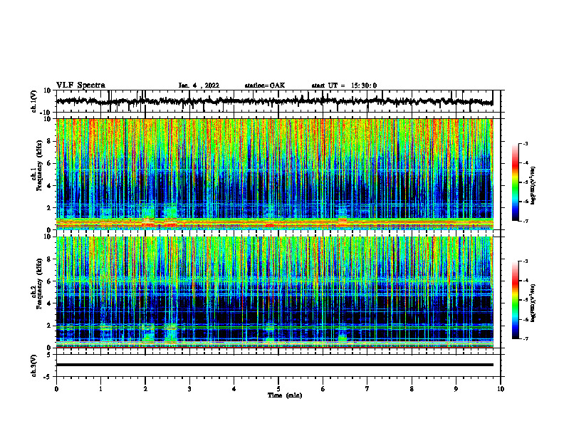
Task: Click time axis tick label 1
Action: click(x=100, y=389)
